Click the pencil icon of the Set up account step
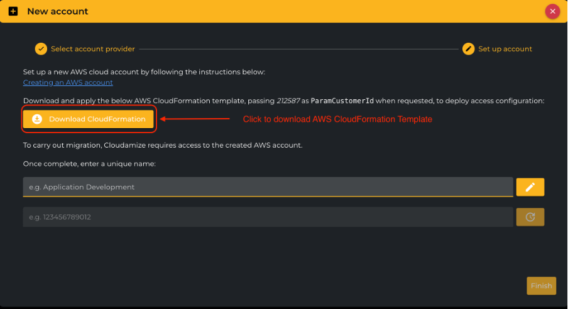 [x=468, y=49]
